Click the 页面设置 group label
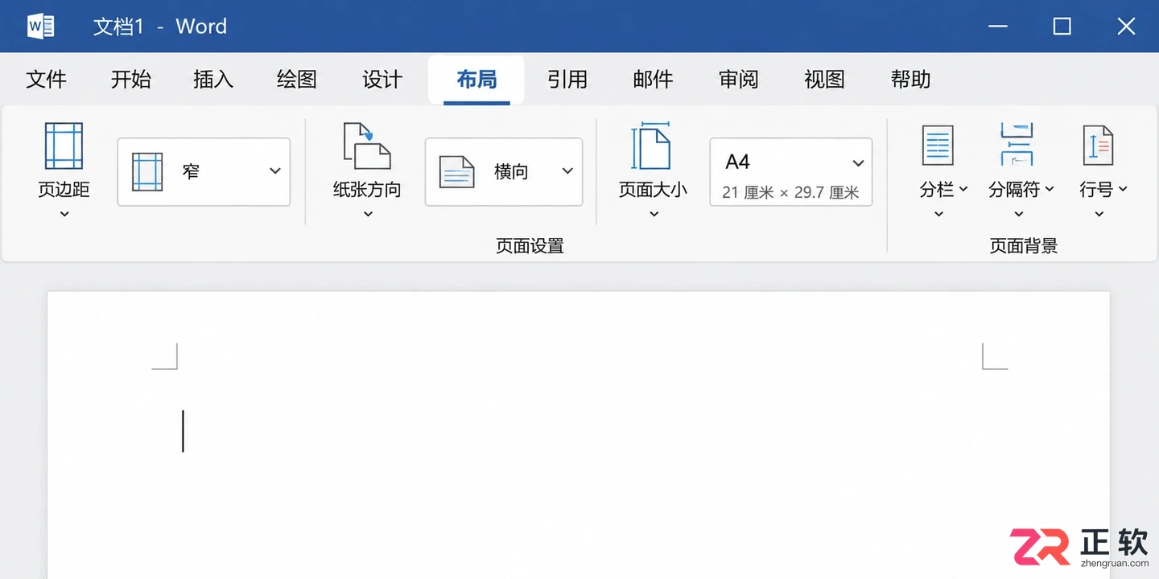Screen dimensions: 1159x579 (530, 246)
